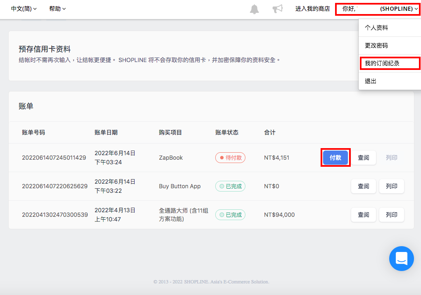Click the NT$0 total amount
The height and width of the screenshot is (295, 421).
pos(271,186)
